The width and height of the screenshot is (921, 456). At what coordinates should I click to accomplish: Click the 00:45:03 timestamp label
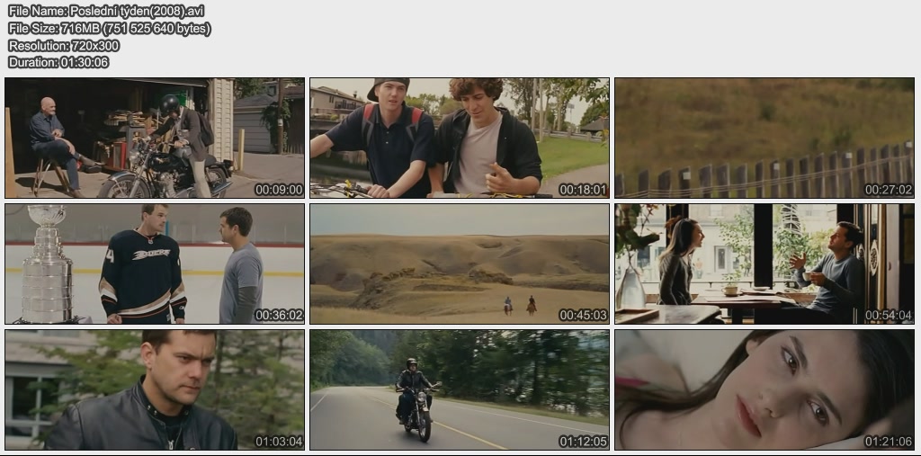[584, 316]
